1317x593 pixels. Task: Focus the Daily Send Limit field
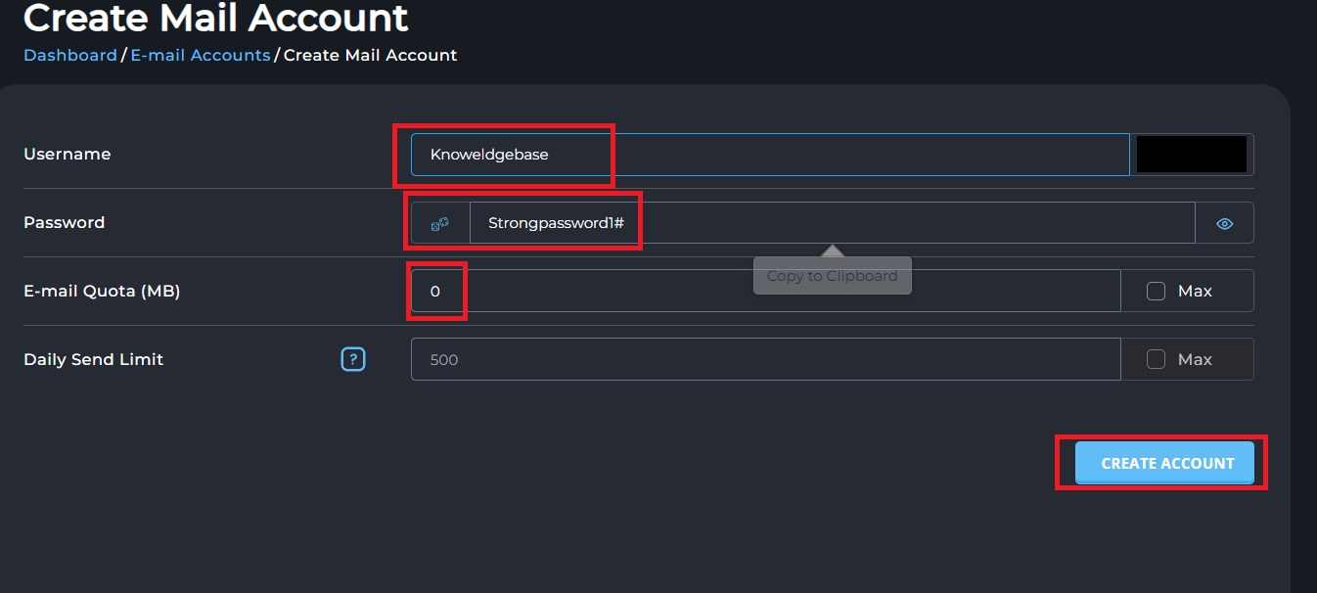click(766, 359)
